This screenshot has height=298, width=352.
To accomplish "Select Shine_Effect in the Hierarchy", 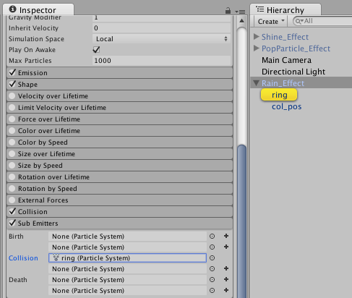I will click(285, 37).
